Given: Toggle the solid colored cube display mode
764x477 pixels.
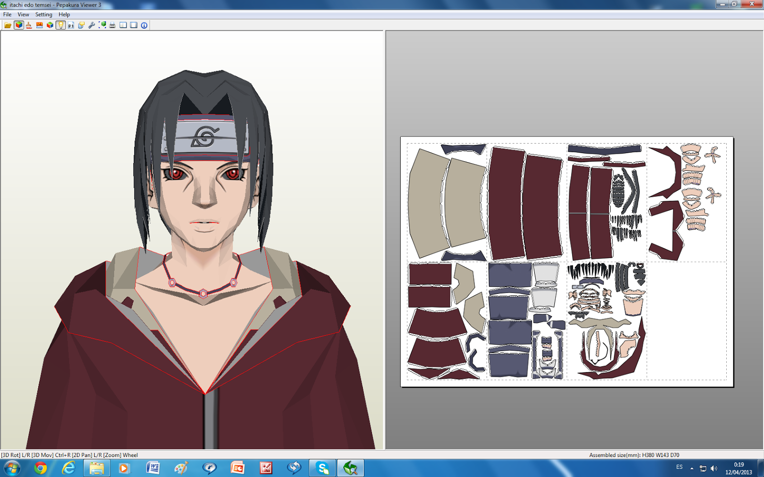Looking at the screenshot, I should pos(50,25).
